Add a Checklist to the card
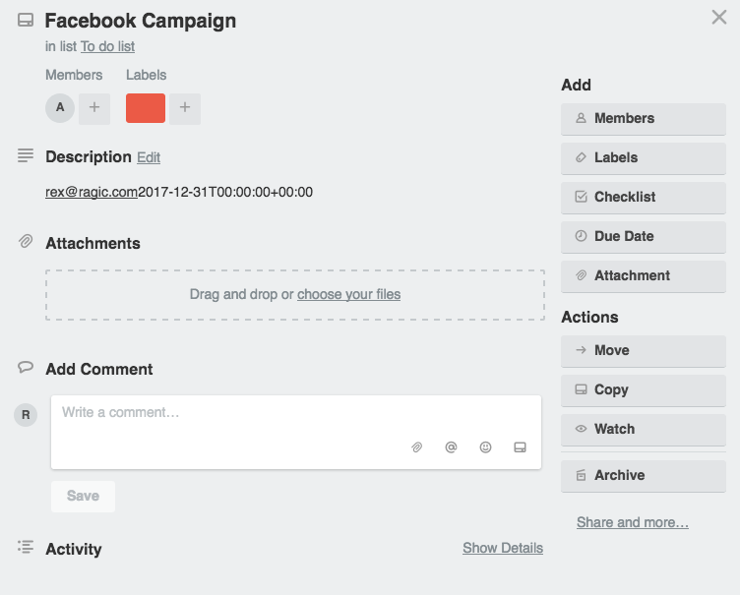The width and height of the screenshot is (740, 595). pos(644,198)
